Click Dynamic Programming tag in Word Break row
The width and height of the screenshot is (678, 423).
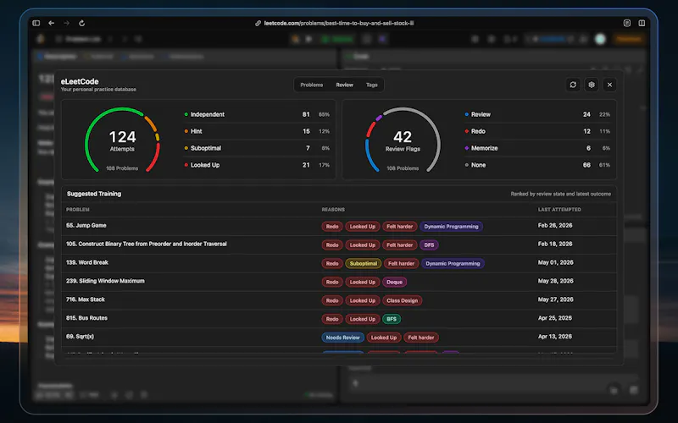[453, 264]
